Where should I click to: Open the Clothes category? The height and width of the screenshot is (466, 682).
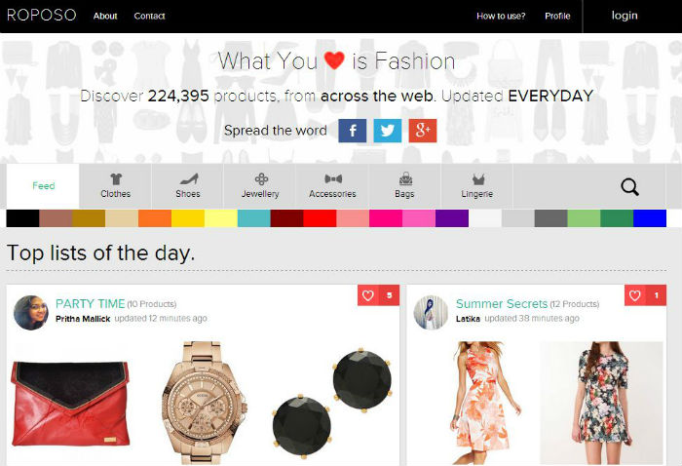115,186
